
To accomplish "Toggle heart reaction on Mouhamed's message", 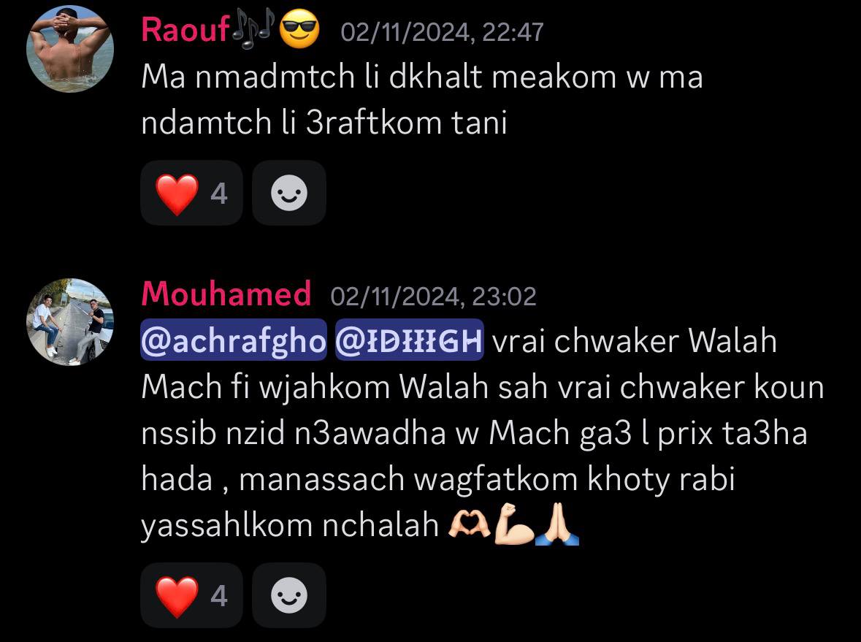I will [x=191, y=596].
